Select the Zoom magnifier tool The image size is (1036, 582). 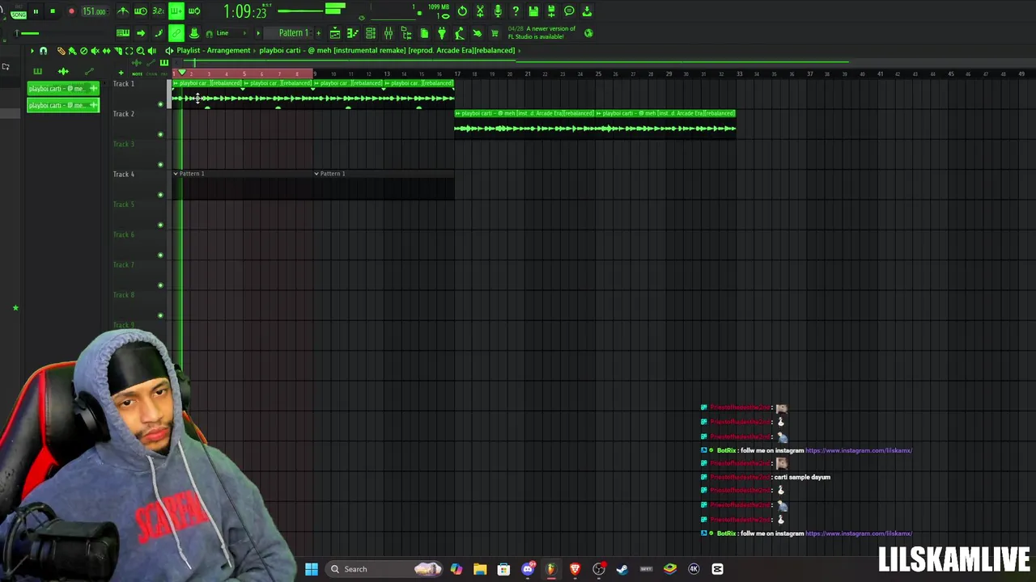[140, 51]
